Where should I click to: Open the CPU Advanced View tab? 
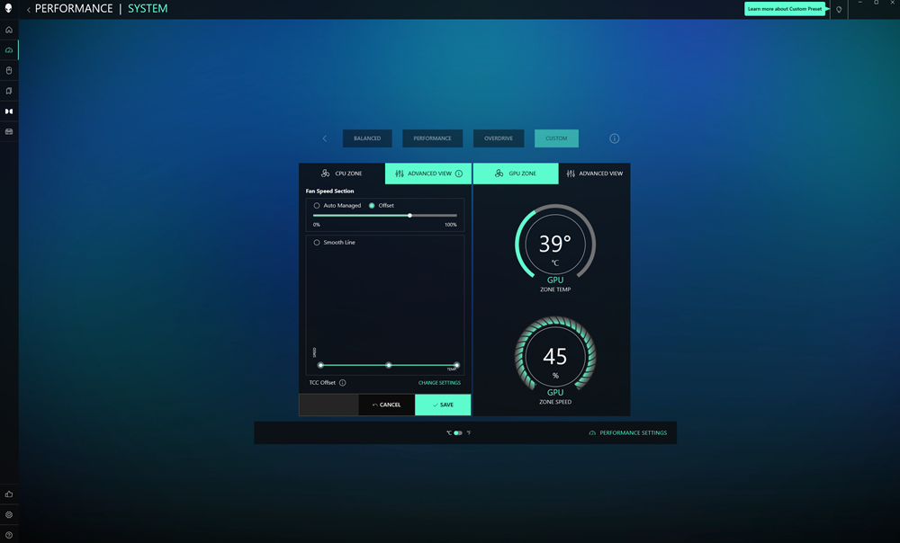click(428, 174)
